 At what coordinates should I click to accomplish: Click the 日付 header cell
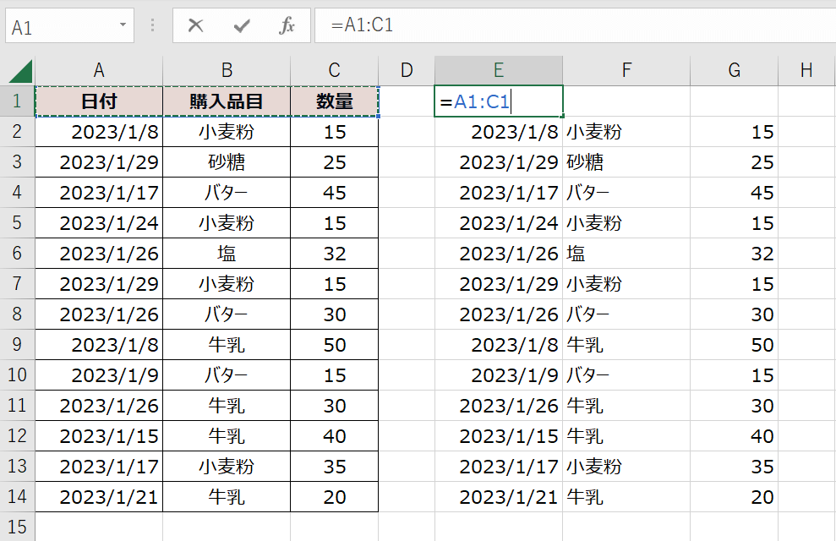click(x=99, y=101)
